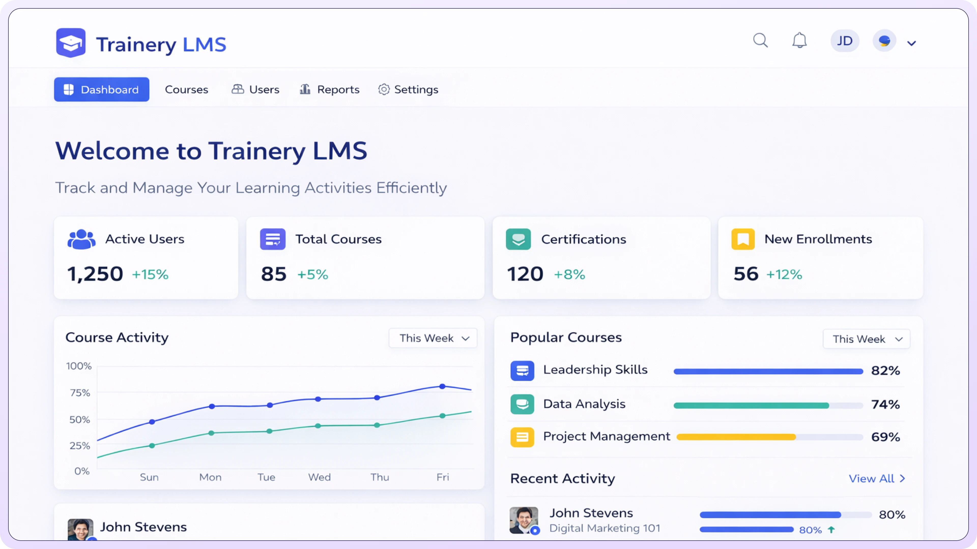Click the Leadership Skills course icon

click(x=523, y=370)
